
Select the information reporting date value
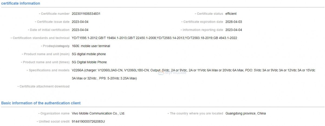tap(233, 30)
